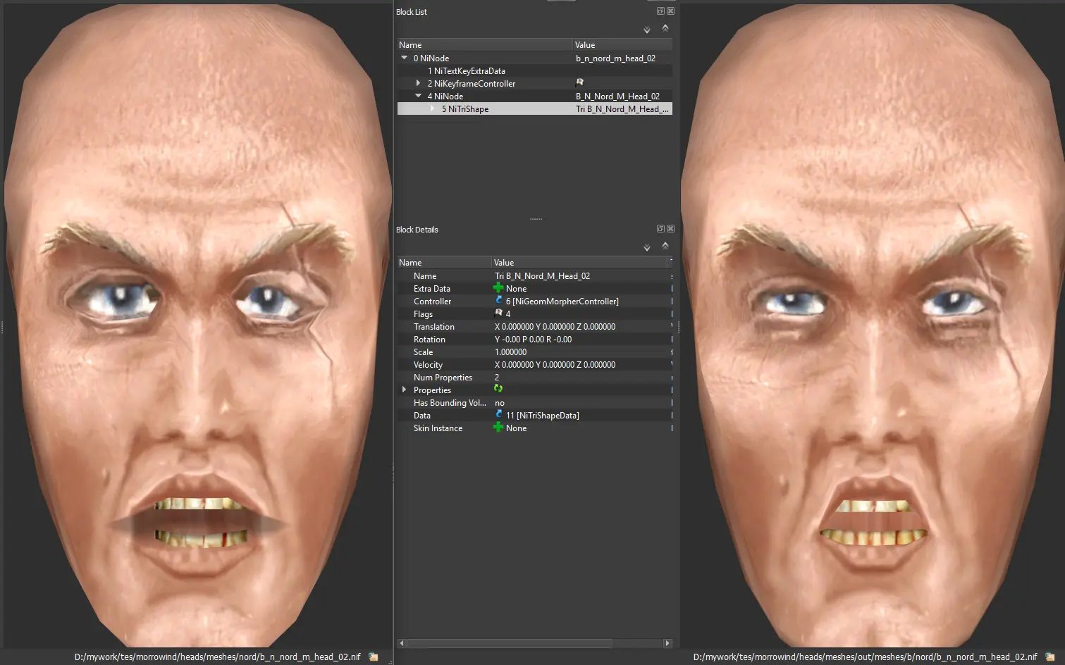Expand the 2 NiKeyframeController node
Image resolution: width=1065 pixels, height=665 pixels.
tap(418, 83)
